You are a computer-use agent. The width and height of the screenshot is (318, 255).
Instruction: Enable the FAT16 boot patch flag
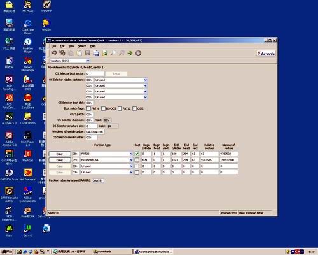pyautogui.click(x=88, y=108)
